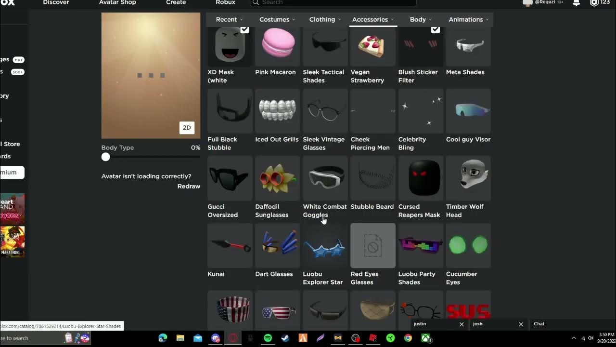Open the Kunai item name link

216,274
